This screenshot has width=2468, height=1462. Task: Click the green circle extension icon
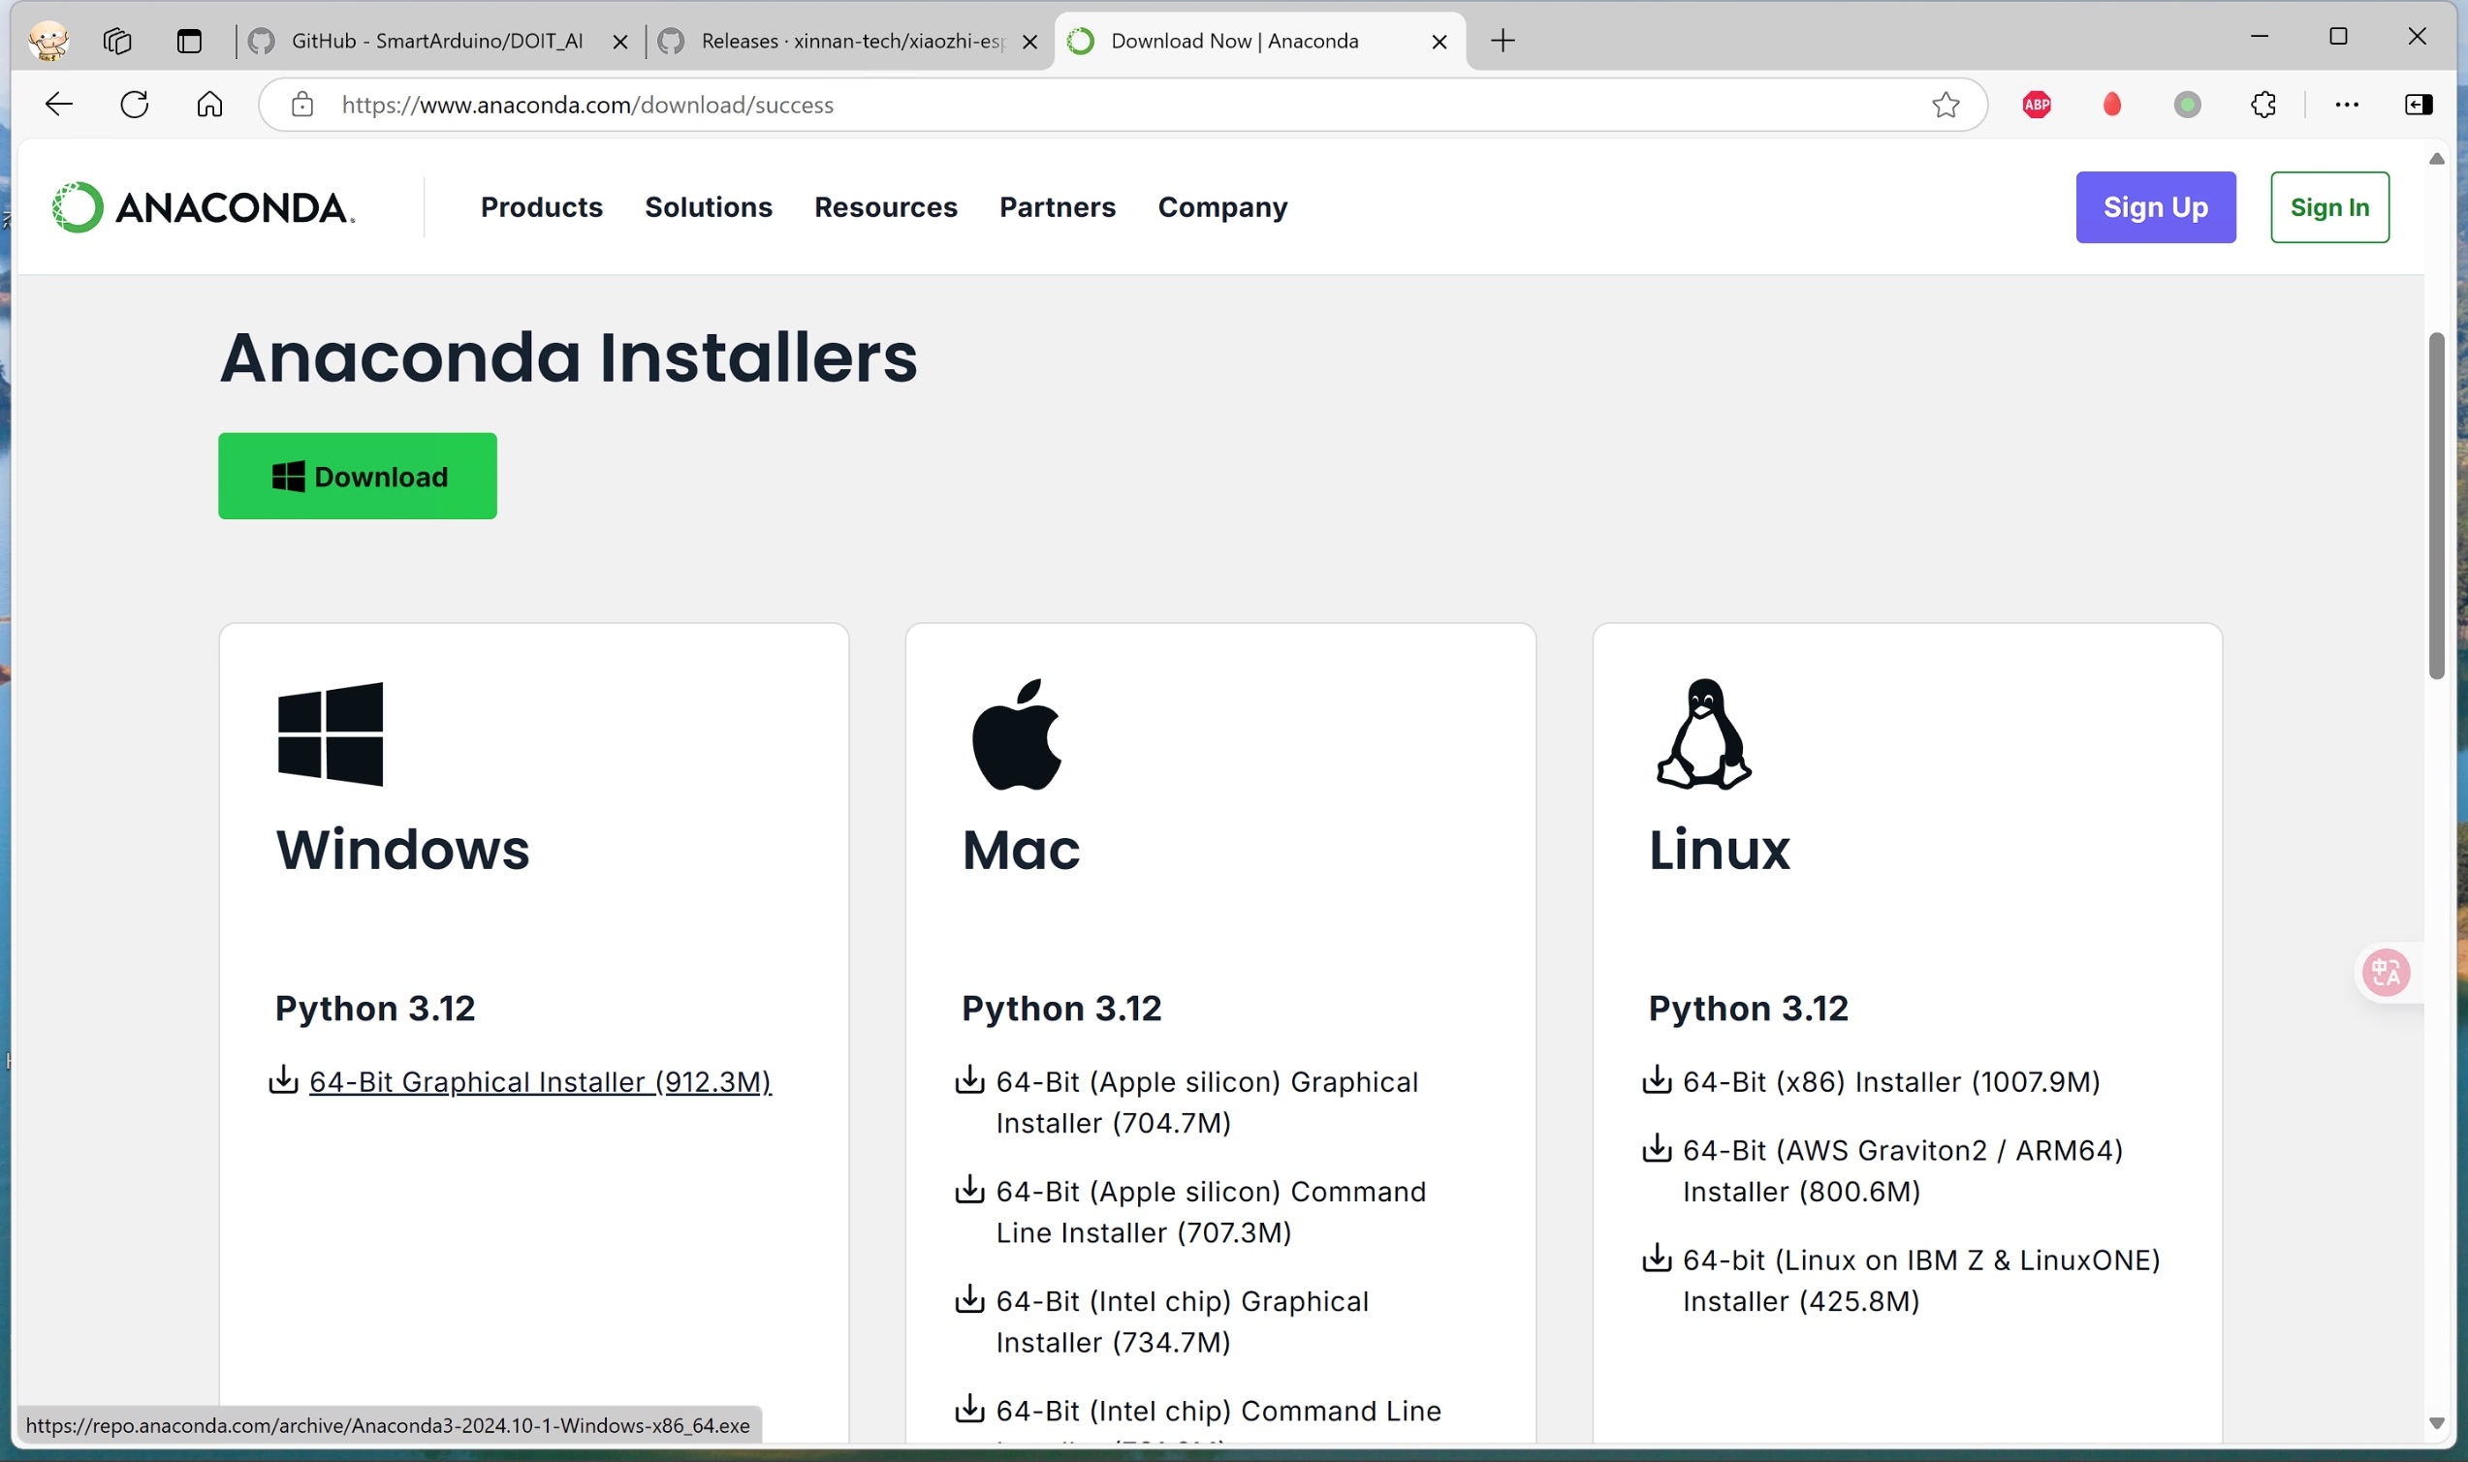pyautogui.click(x=2187, y=105)
